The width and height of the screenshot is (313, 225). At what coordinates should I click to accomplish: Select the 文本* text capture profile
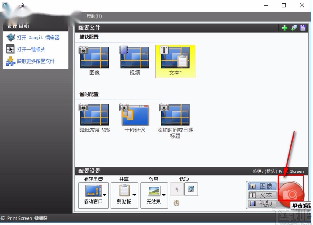175,61
